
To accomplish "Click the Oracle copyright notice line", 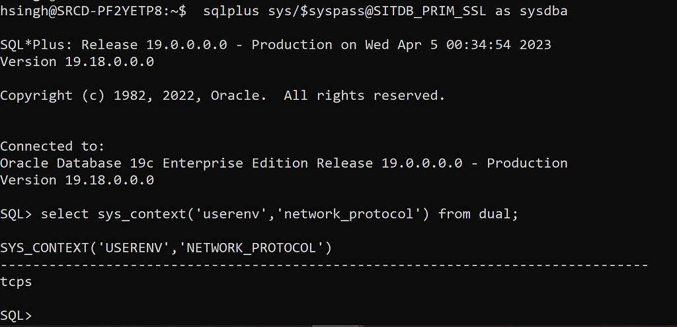I will click(222, 96).
